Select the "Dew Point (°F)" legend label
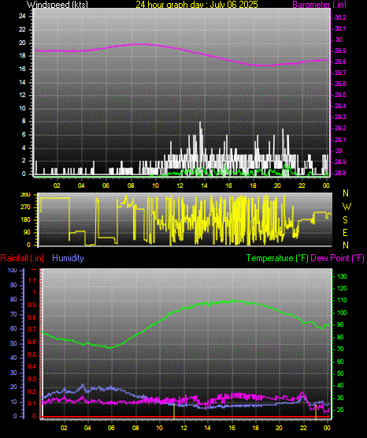 (337, 258)
